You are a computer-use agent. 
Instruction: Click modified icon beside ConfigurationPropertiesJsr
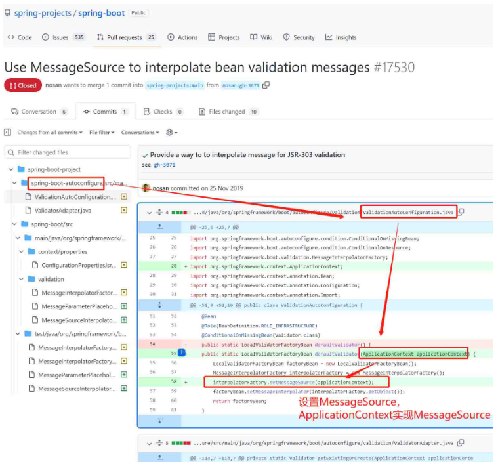point(124,265)
